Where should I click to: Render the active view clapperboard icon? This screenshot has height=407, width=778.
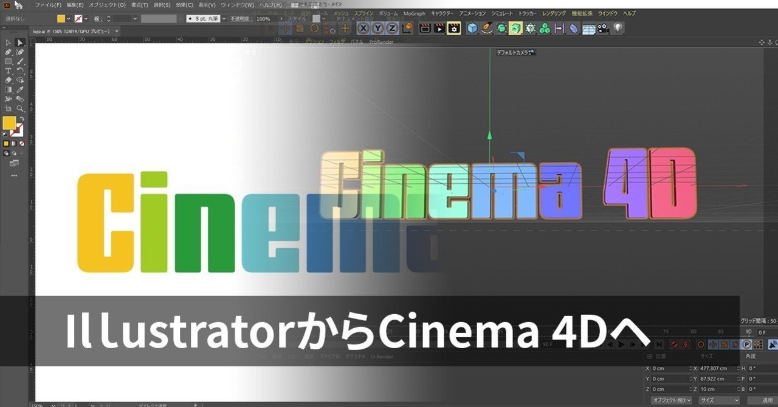(x=425, y=28)
